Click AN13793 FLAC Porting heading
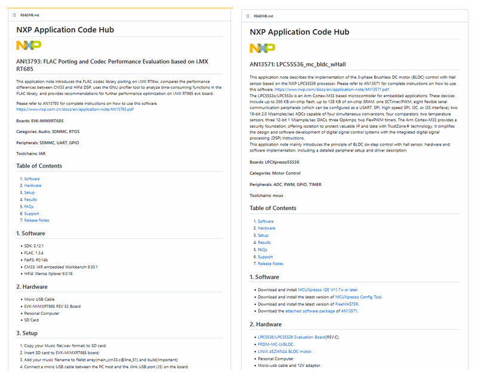Viewport: 478px width, 377px height. [x=112, y=65]
